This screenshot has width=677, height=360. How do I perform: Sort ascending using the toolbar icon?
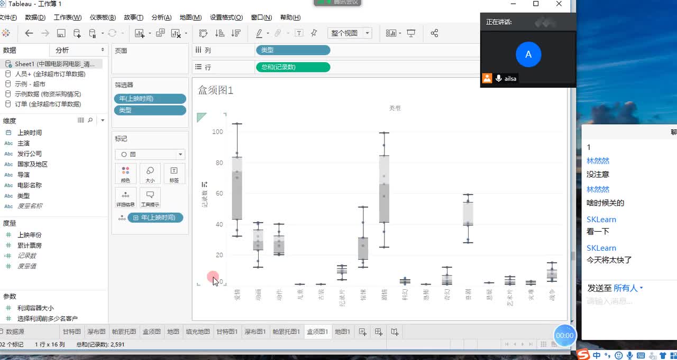coord(219,33)
